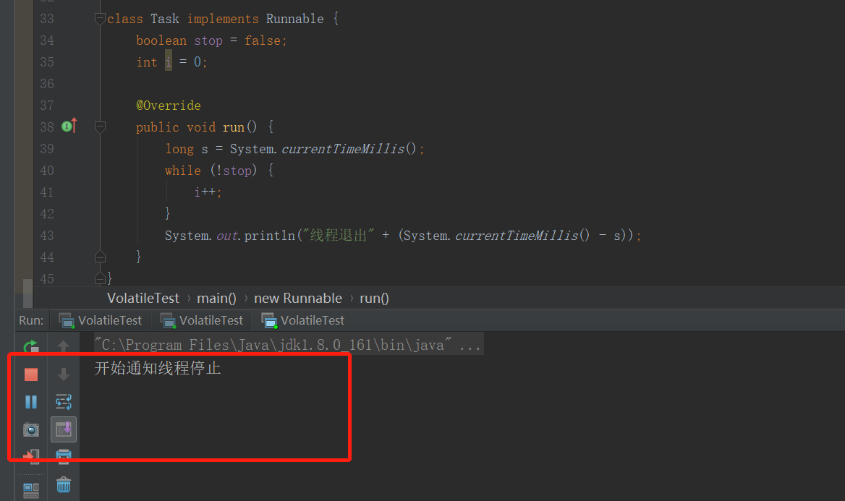Select main() in the breadcrumb bar
The image size is (845, 501).
(x=216, y=299)
